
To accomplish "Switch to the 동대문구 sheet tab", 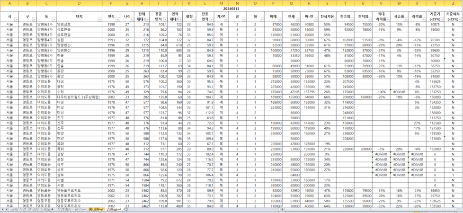I will (96, 209).
